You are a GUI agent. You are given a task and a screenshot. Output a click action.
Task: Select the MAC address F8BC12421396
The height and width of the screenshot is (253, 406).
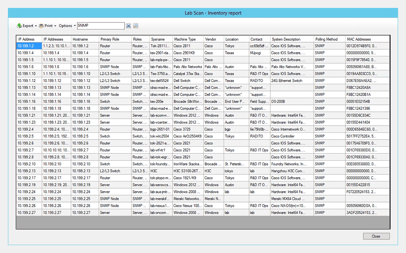pyautogui.click(x=368, y=109)
